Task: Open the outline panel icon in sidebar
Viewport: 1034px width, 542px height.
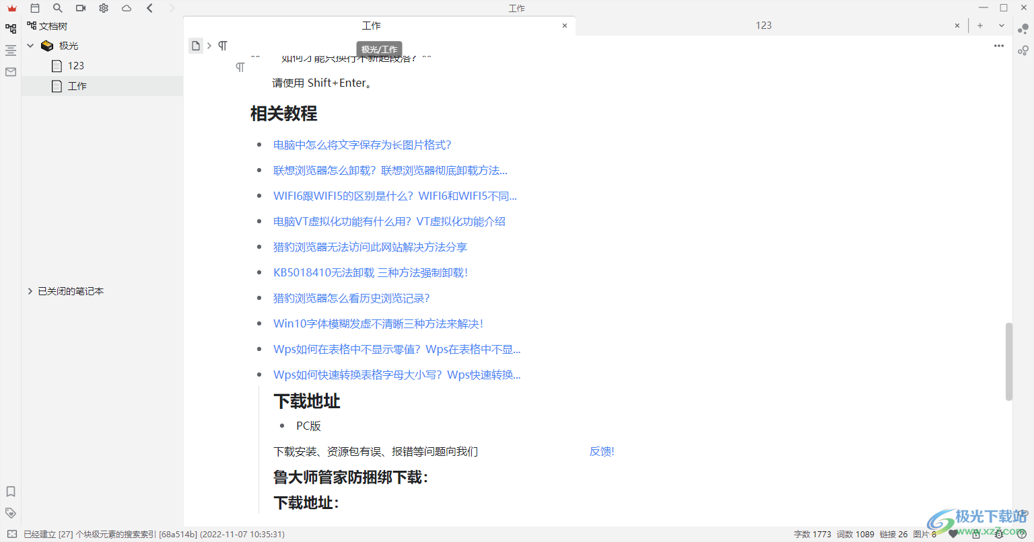Action: click(x=10, y=50)
